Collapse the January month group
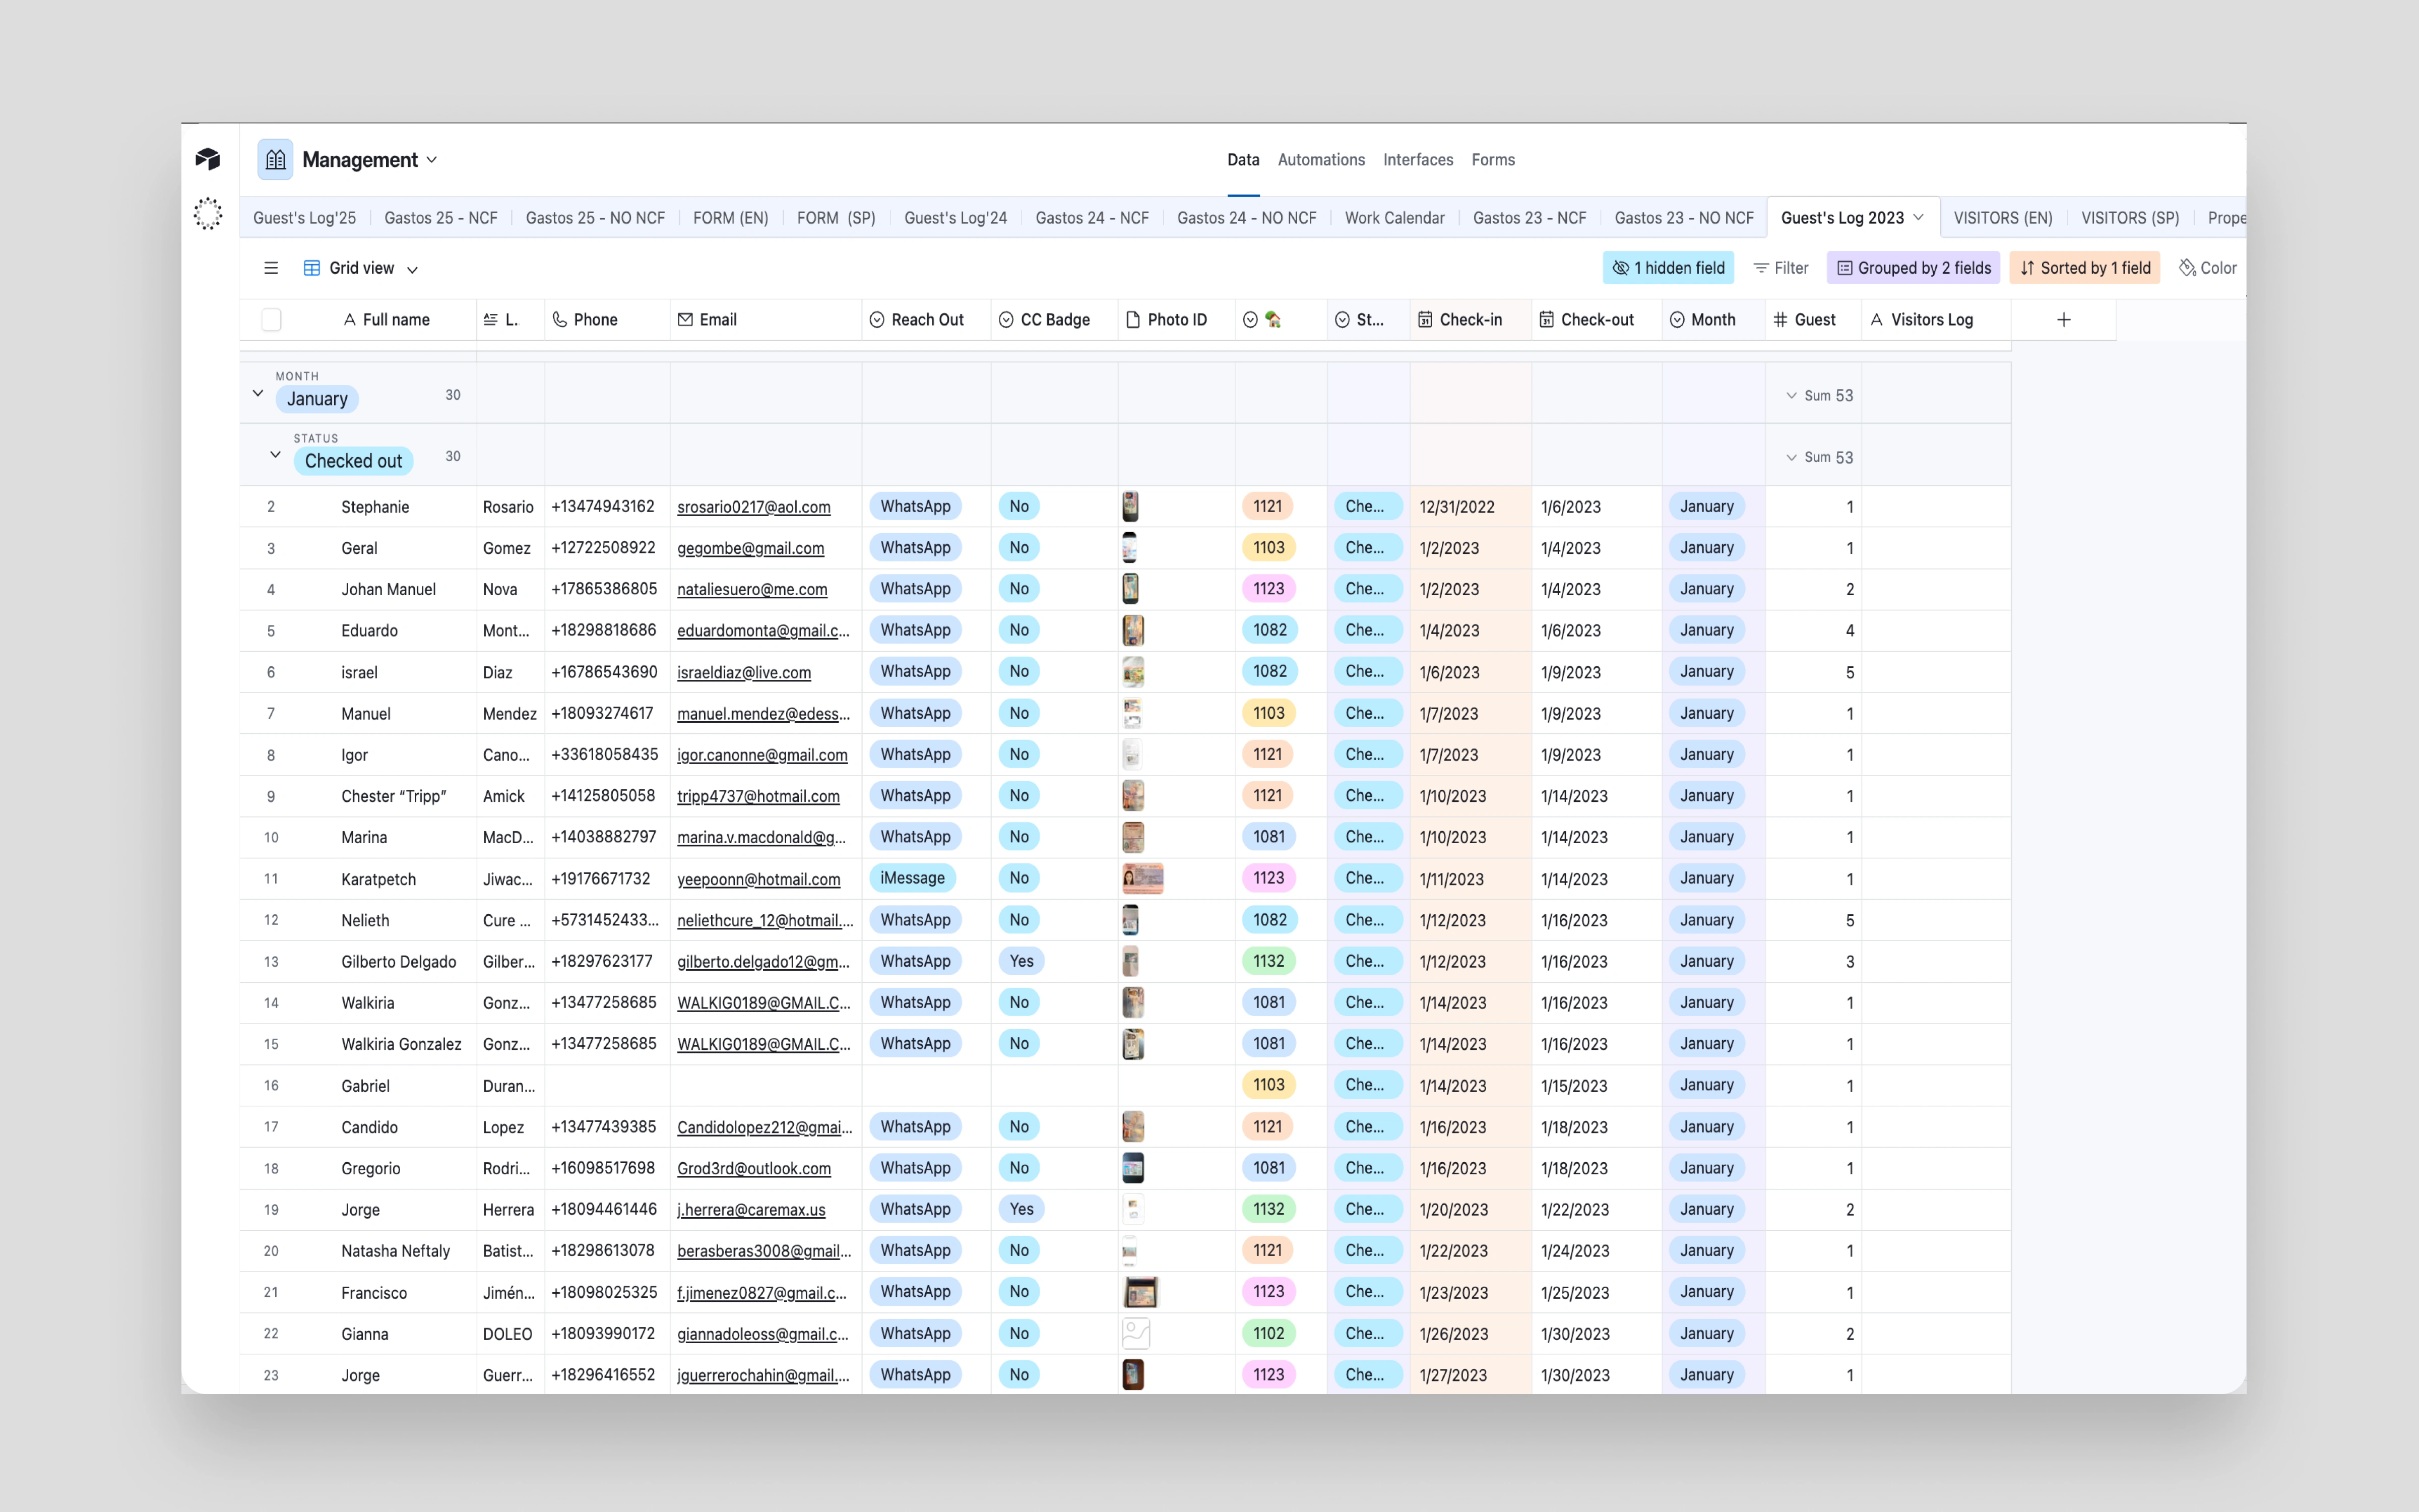Screen dimensions: 2419x1512 pos(258,394)
